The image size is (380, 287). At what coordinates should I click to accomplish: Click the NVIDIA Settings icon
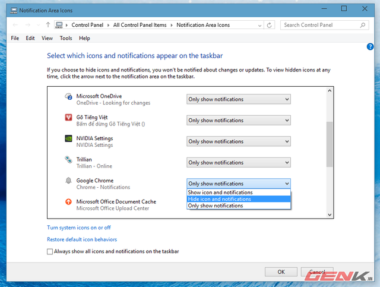[69, 138]
